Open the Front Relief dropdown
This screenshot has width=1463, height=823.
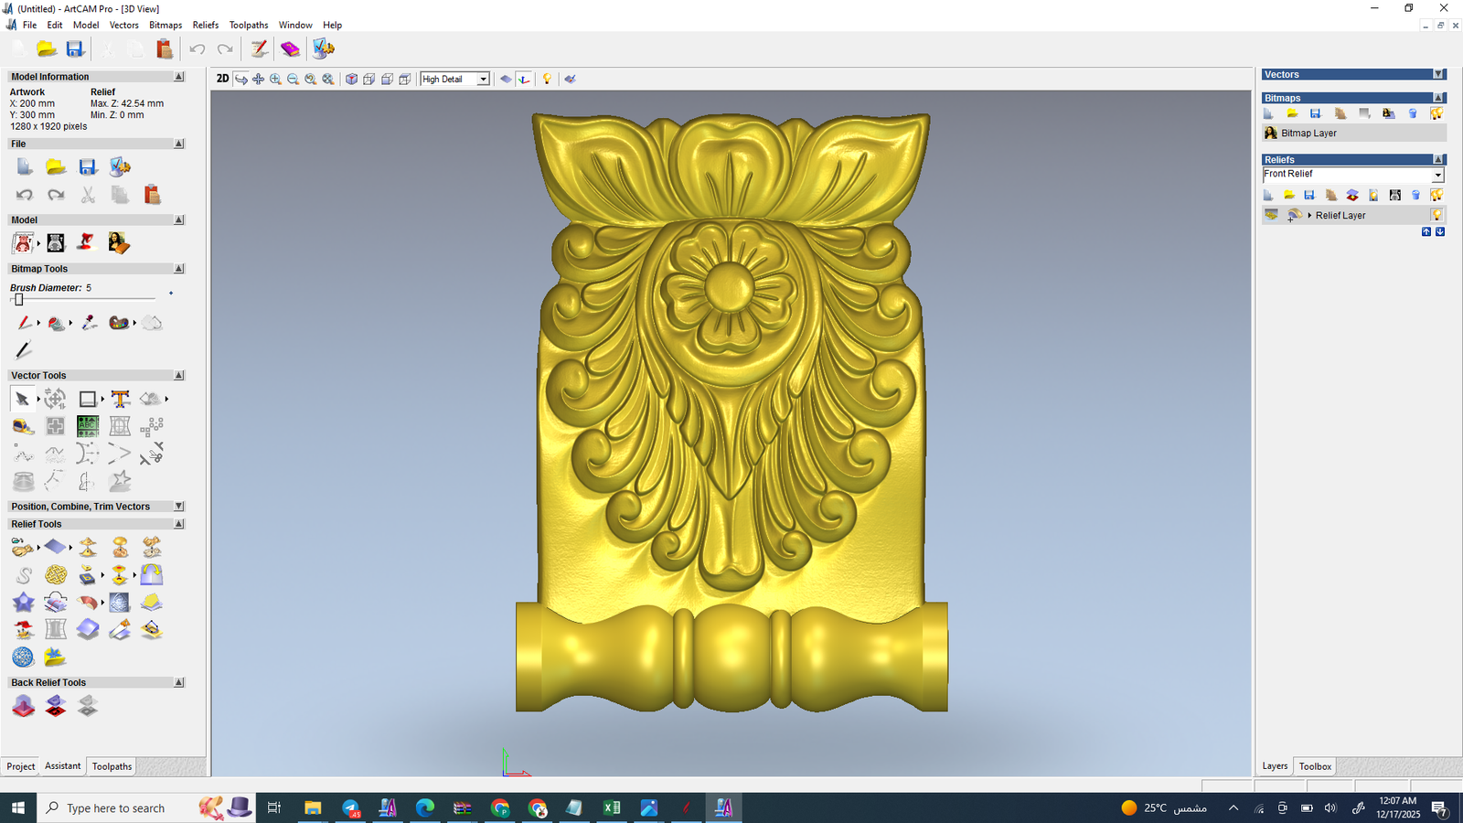[1437, 175]
